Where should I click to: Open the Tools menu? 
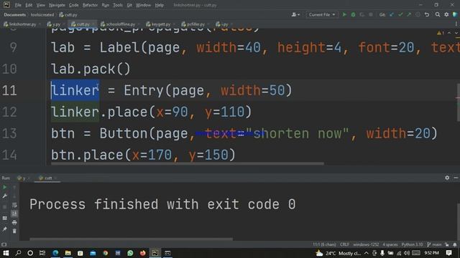(118, 5)
